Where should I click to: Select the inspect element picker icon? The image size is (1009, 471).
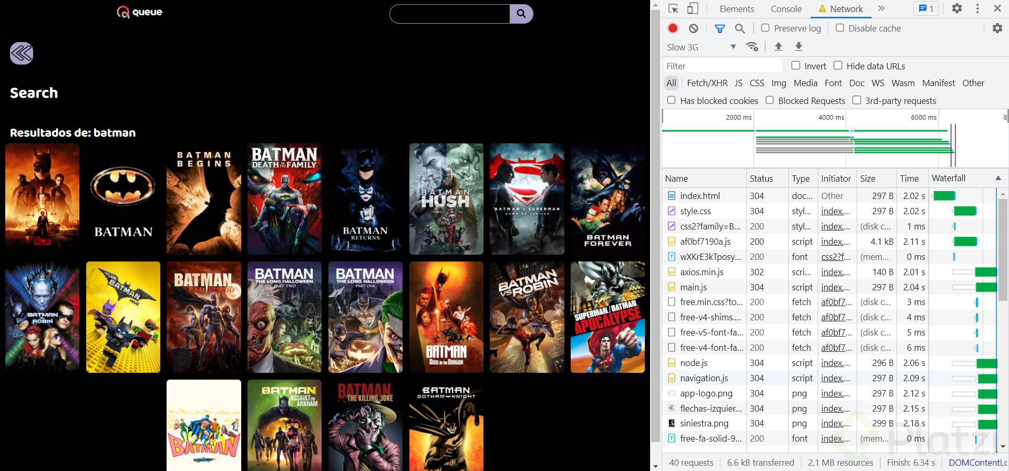[673, 8]
